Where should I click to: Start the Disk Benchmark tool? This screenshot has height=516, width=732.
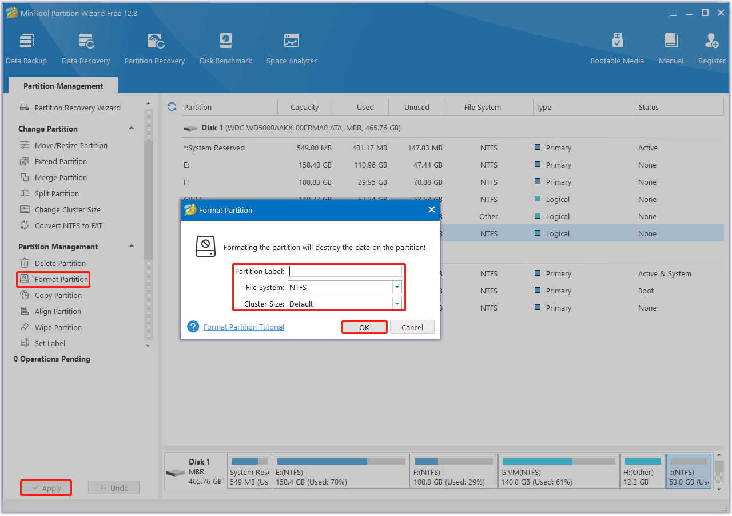225,49
